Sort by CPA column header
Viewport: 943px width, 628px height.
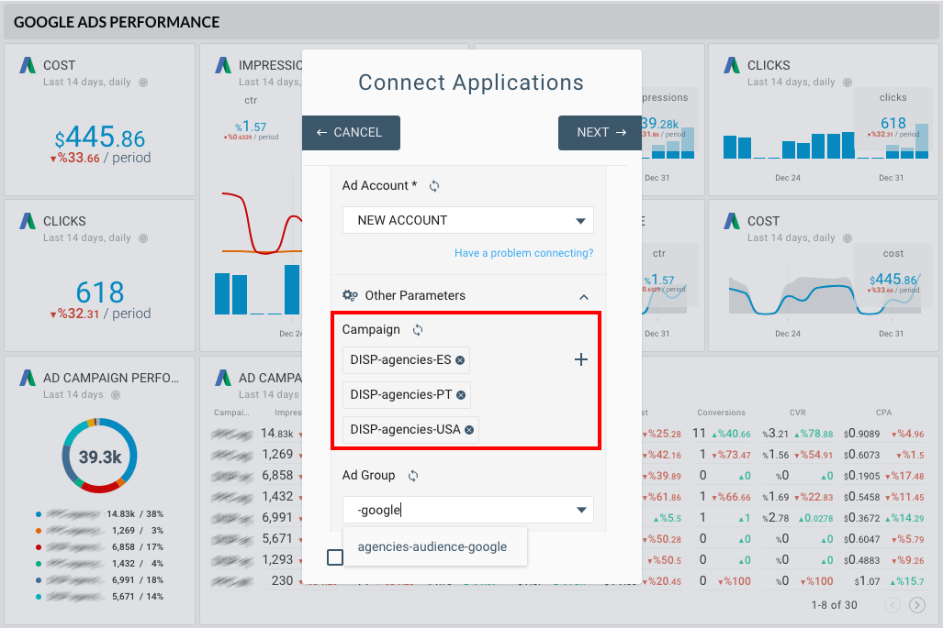pos(883,413)
